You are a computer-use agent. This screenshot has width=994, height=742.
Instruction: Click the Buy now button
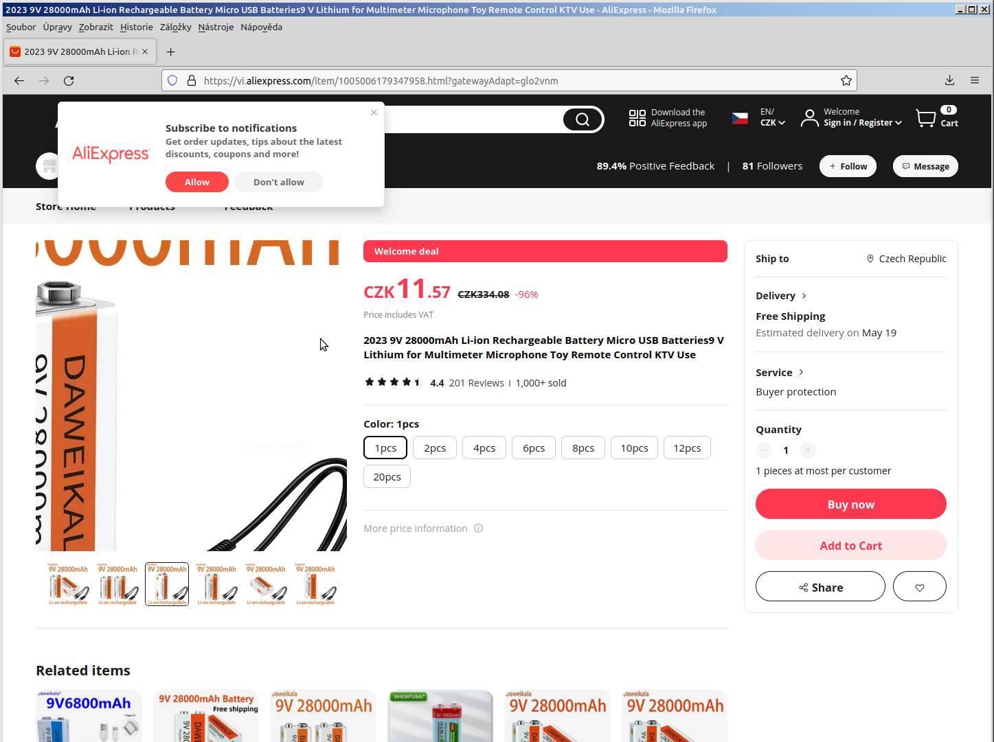851,504
